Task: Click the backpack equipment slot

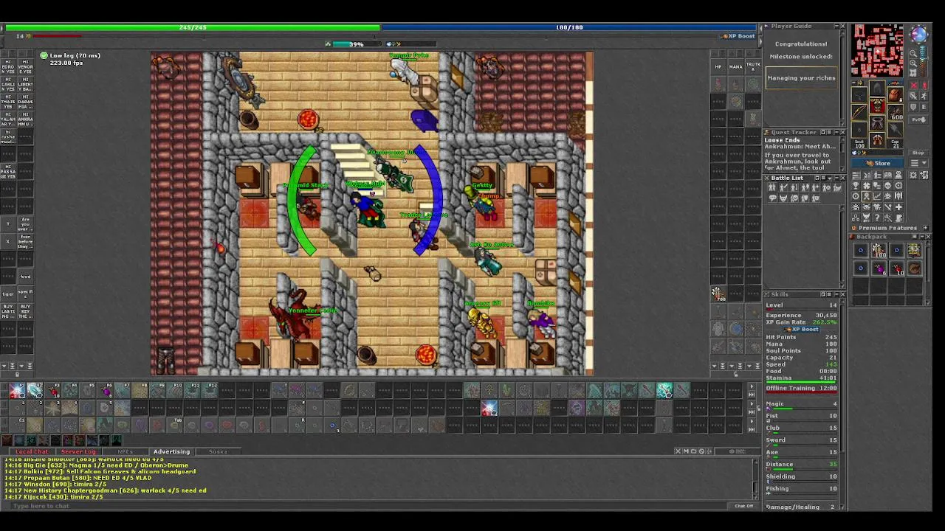Action: coord(896,94)
